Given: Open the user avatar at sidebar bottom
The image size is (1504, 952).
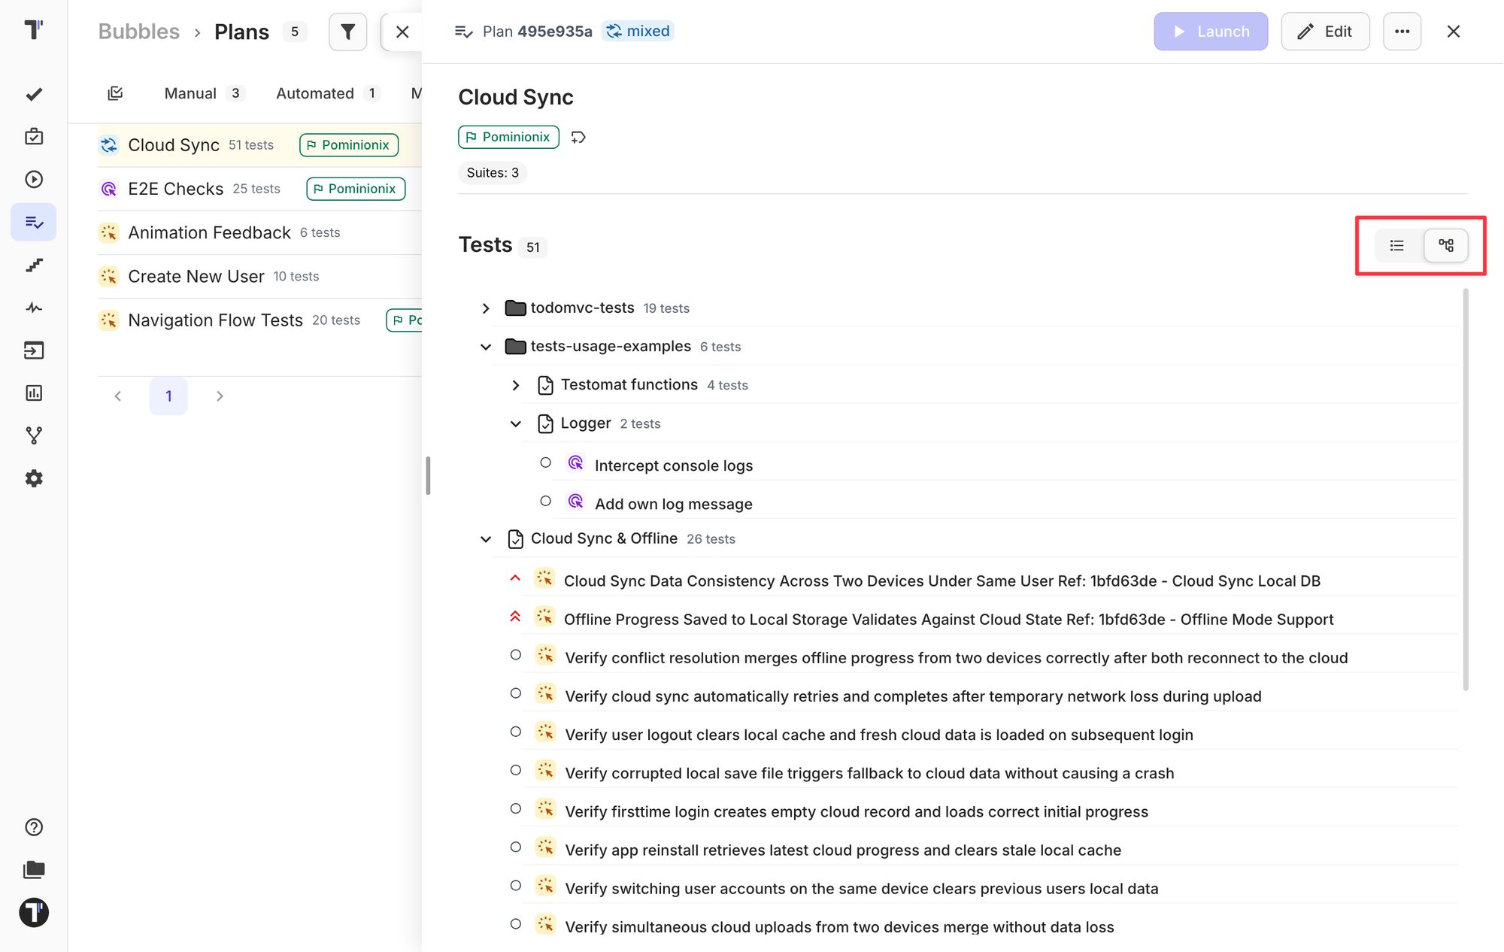Looking at the screenshot, I should coord(34,913).
